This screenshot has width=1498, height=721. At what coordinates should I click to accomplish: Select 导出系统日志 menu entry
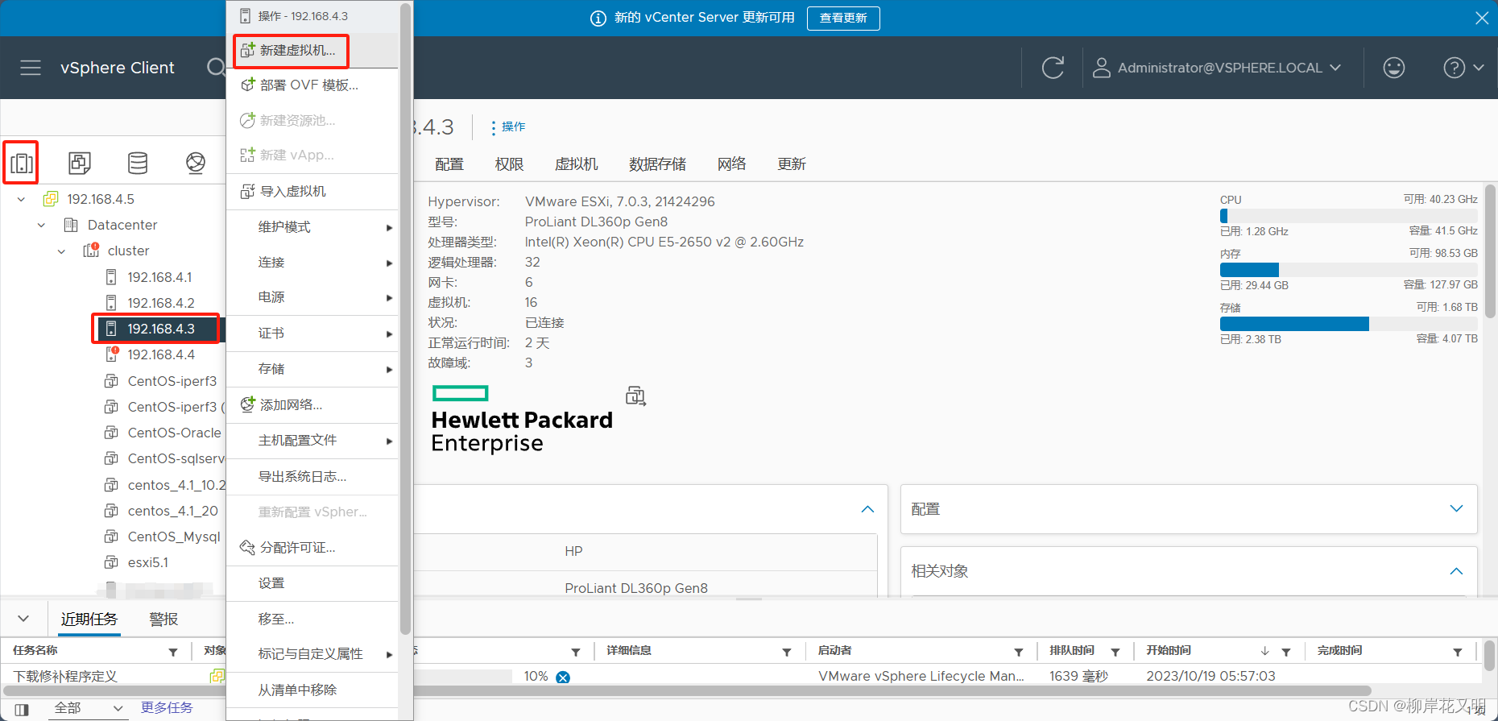pos(312,477)
